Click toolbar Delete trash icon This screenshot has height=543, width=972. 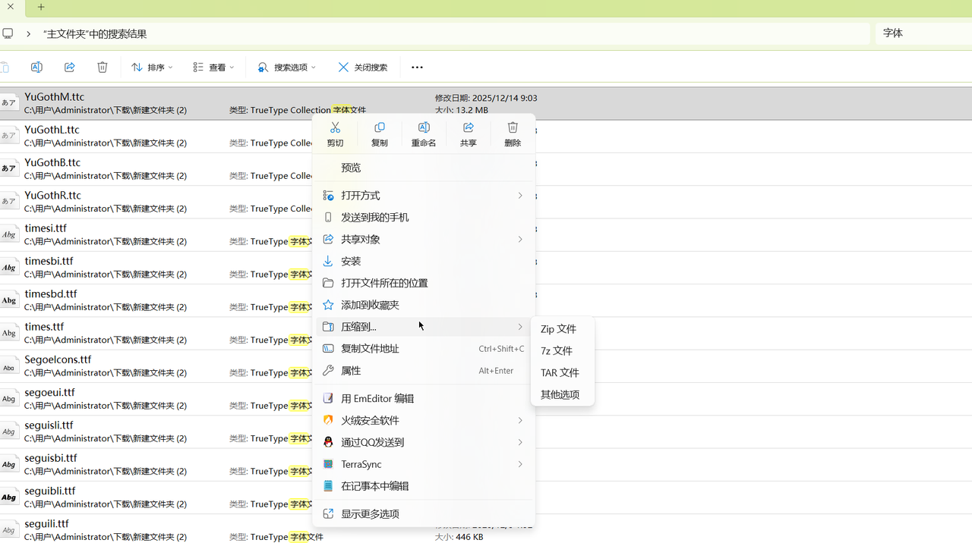[103, 67]
